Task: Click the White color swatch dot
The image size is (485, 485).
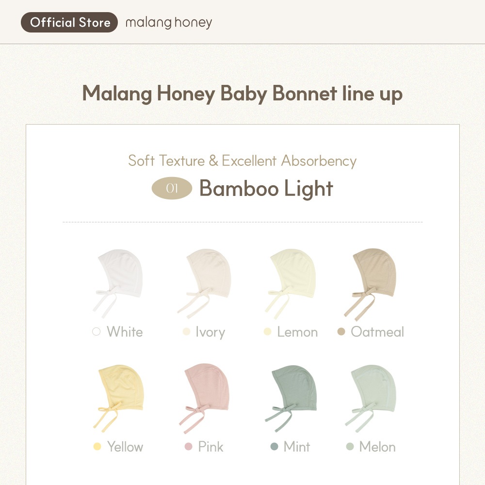Action: tap(96, 332)
